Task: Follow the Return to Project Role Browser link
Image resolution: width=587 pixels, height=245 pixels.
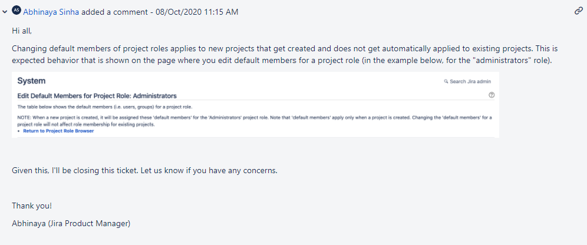Action: pyautogui.click(x=58, y=131)
